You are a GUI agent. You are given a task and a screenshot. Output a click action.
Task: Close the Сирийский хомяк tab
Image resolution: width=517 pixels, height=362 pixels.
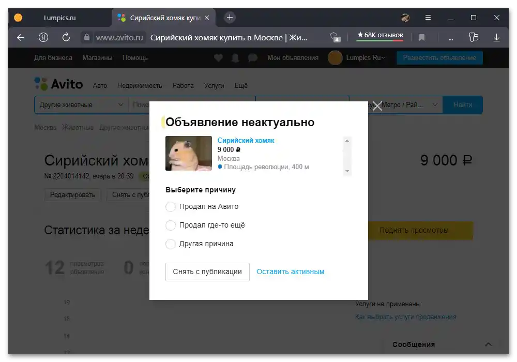pyautogui.click(x=207, y=18)
